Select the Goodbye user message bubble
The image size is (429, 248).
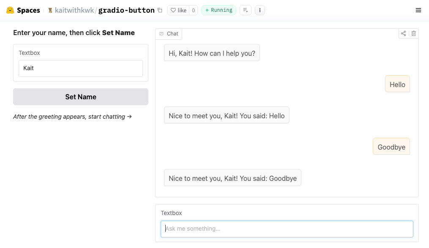coord(391,147)
